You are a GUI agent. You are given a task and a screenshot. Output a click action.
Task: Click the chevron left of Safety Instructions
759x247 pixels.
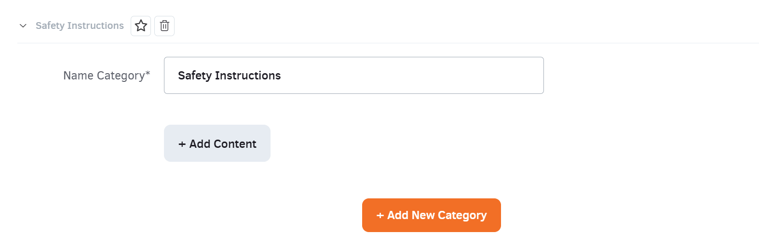(23, 26)
